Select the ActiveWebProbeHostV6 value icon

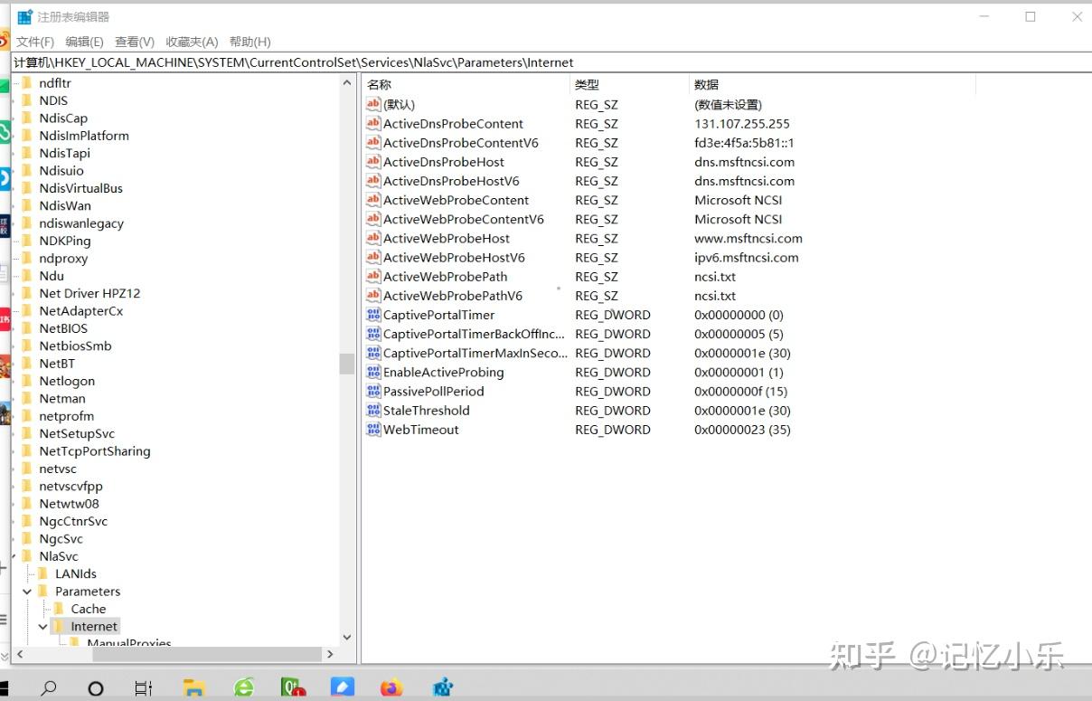click(373, 257)
